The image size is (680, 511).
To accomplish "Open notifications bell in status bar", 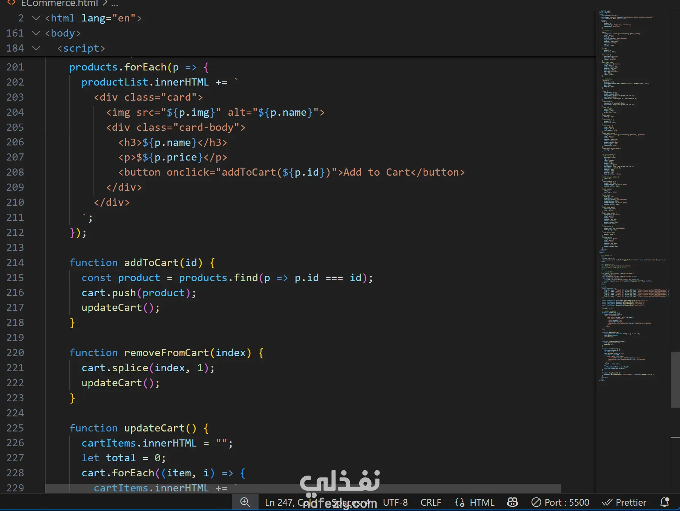I will (665, 502).
